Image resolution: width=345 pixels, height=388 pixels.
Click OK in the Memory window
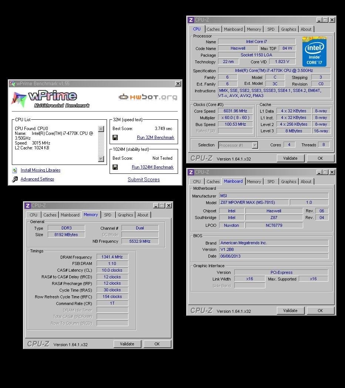157,344
